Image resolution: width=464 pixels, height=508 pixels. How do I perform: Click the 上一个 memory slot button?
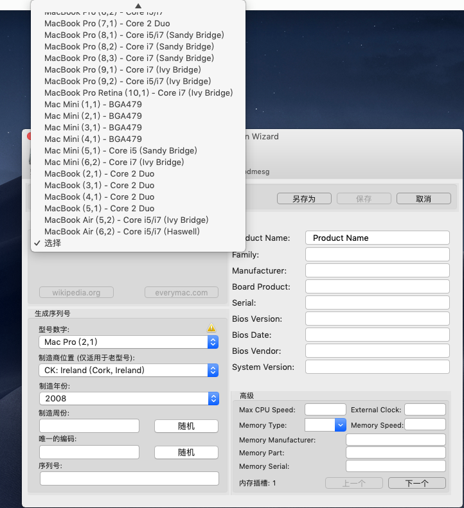click(x=353, y=483)
